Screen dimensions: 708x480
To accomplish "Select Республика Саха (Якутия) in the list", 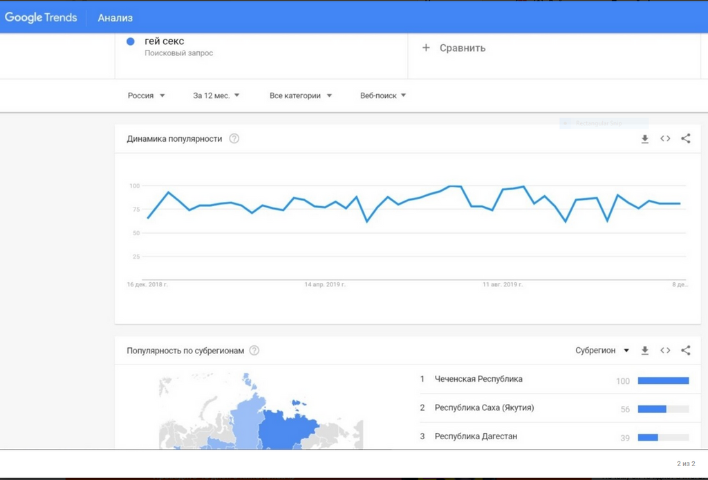I will point(484,408).
